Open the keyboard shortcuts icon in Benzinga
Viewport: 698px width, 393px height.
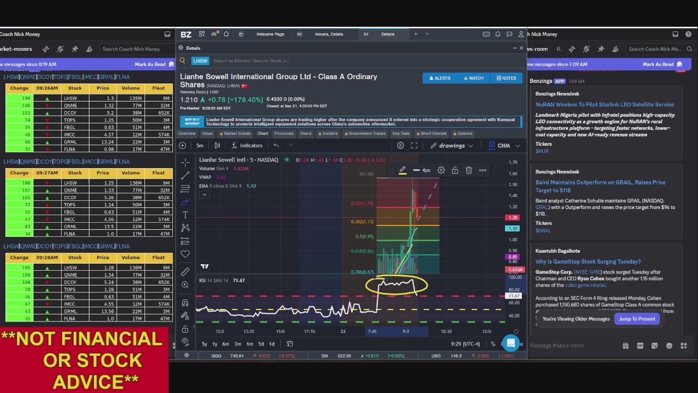pos(486,34)
